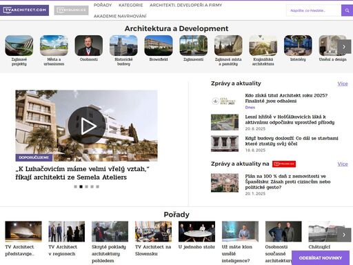Open the Pořady menu
Image resolution: width=353 pixels, height=265 pixels.
pos(103,5)
